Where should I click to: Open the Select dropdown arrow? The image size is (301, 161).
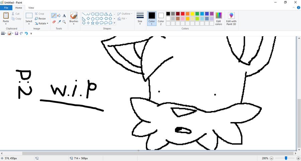(29, 24)
